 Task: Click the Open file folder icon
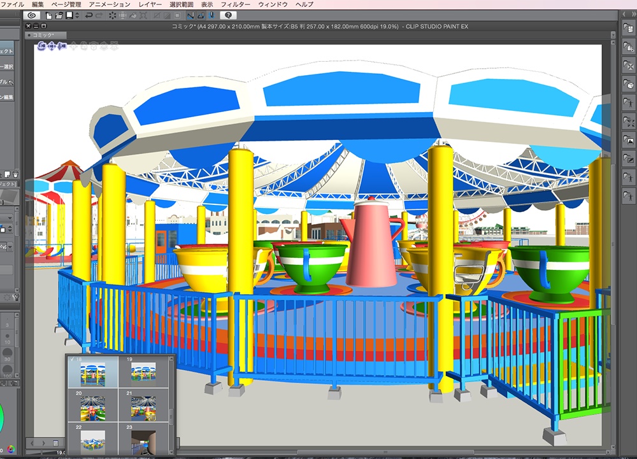click(x=59, y=15)
